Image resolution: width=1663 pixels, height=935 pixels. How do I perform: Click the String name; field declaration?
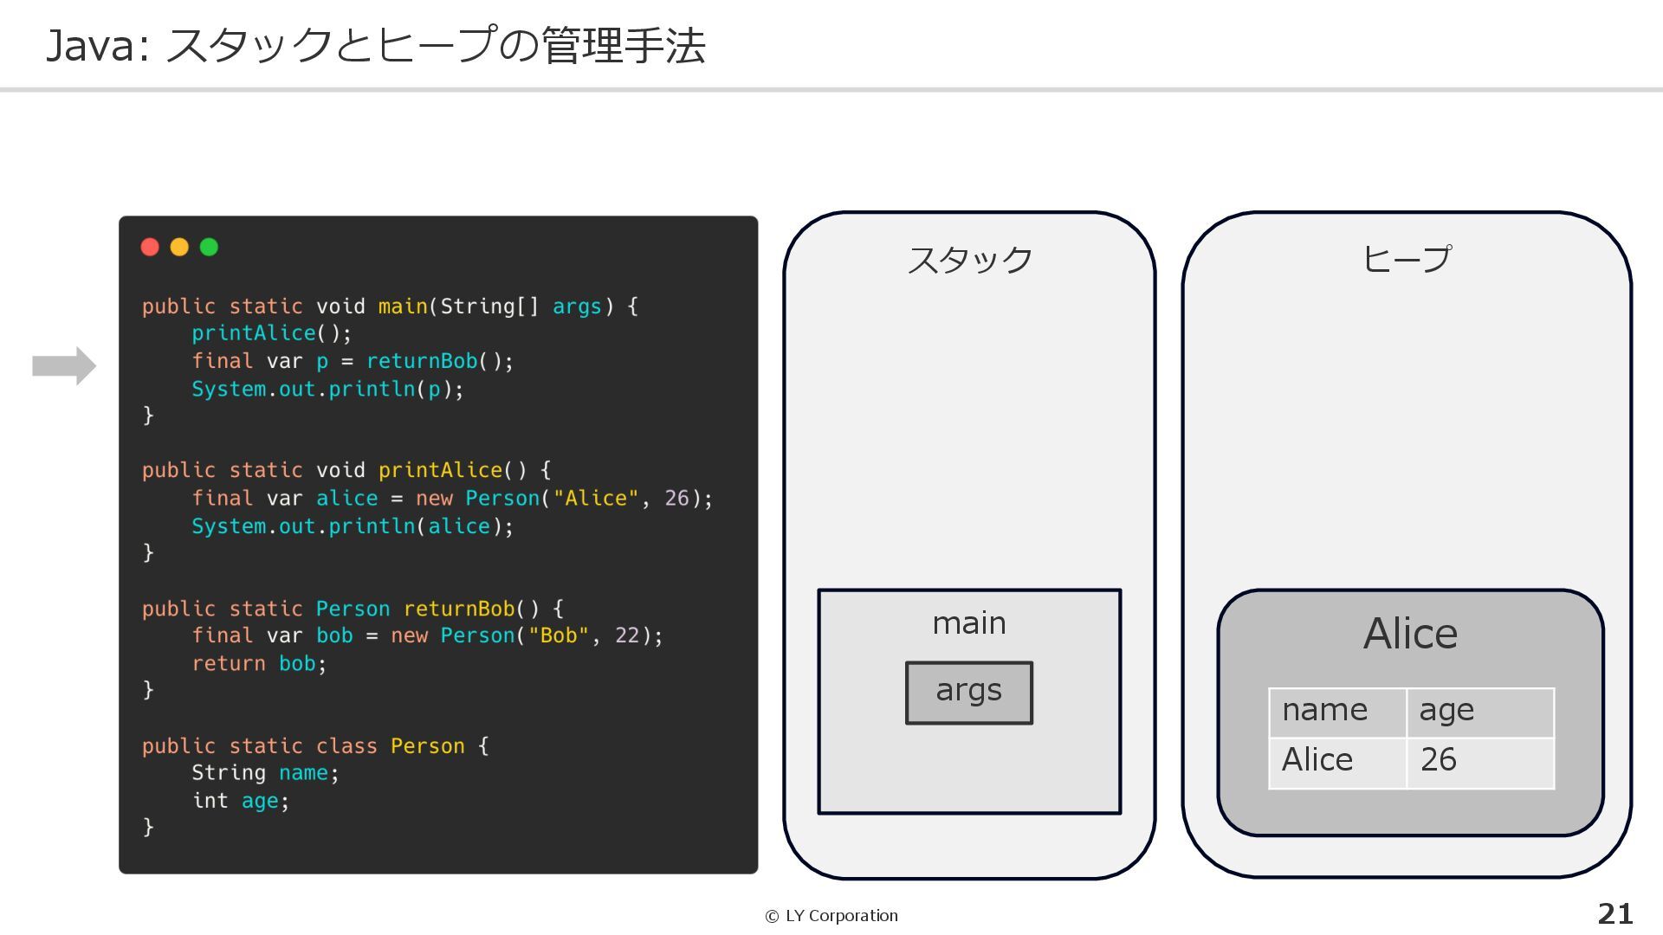pyautogui.click(x=264, y=773)
